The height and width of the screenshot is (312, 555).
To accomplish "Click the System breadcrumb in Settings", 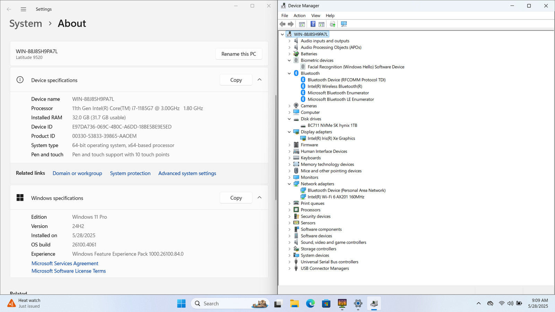I will click(26, 24).
